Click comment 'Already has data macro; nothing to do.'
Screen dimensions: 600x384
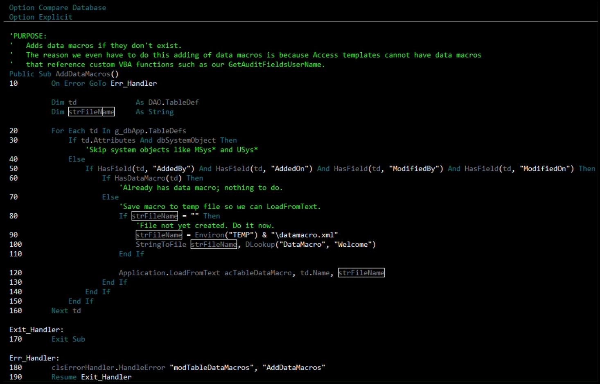[201, 188]
